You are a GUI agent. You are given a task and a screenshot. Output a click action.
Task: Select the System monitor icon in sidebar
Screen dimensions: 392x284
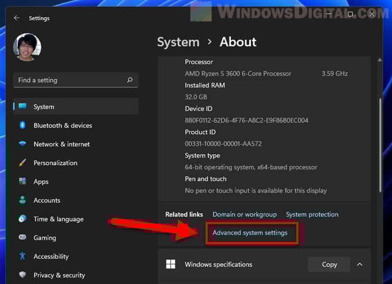22,107
